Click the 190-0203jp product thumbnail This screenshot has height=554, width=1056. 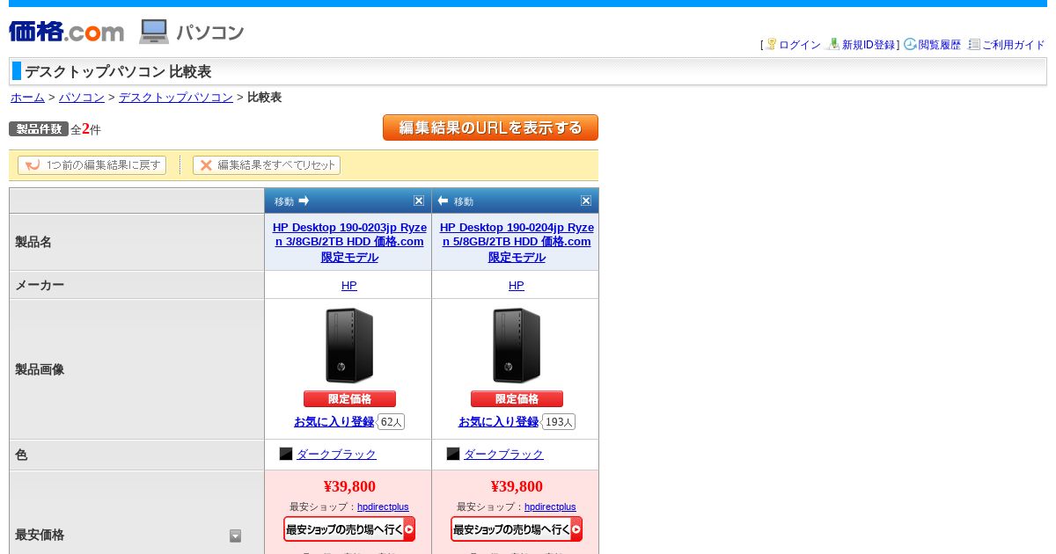click(x=349, y=345)
